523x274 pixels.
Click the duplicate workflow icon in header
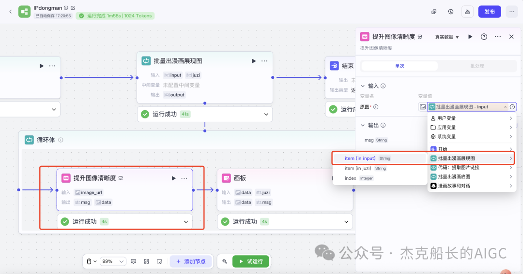tap(433, 12)
